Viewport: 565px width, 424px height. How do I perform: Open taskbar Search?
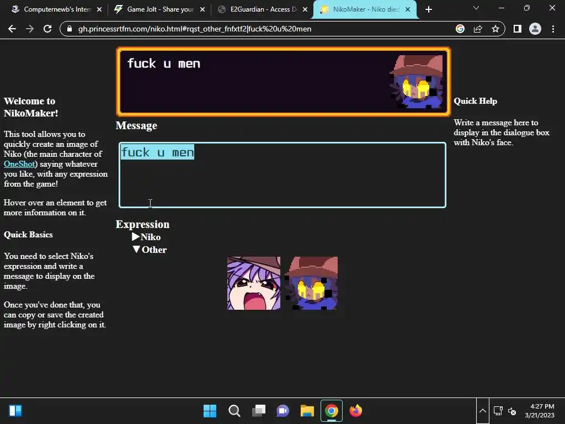[234, 411]
